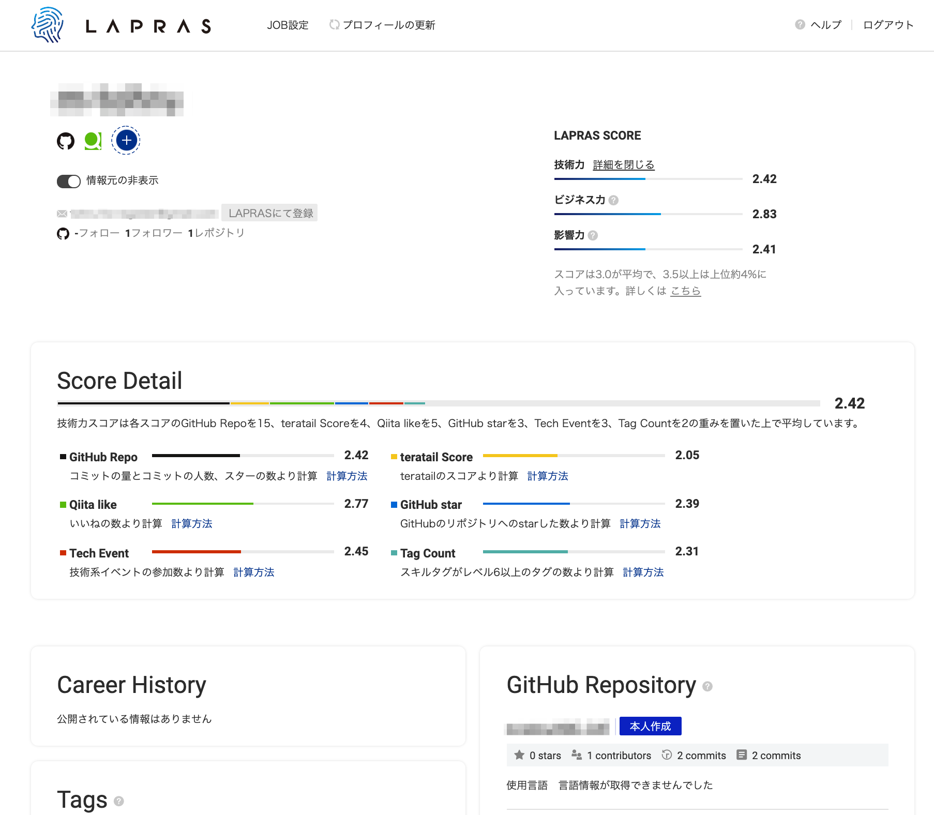Select プロフィールの更新 in the header
934x815 pixels.
tap(389, 25)
